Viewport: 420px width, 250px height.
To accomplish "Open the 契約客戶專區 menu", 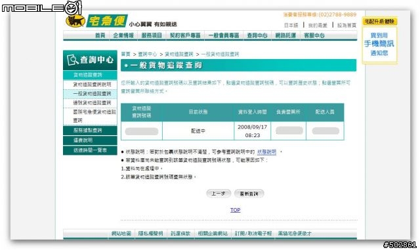I will [x=185, y=35].
